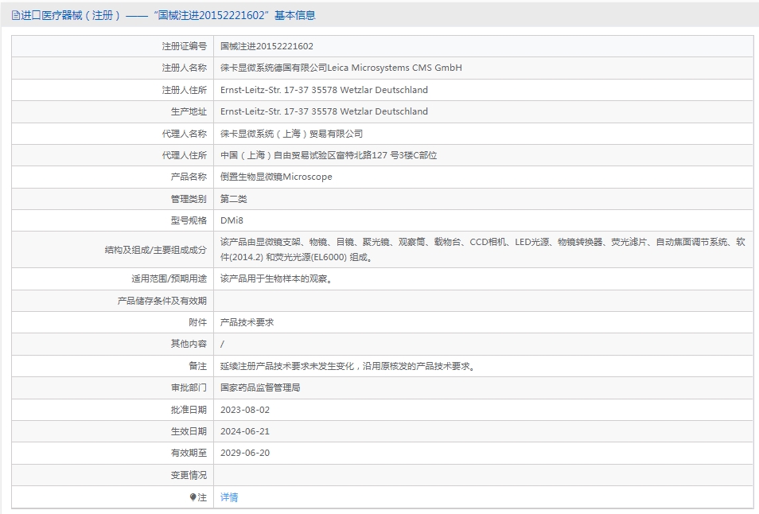The image size is (759, 514).
Task: Select the text 该产品用于生物样本的观察。
Action: (276, 278)
